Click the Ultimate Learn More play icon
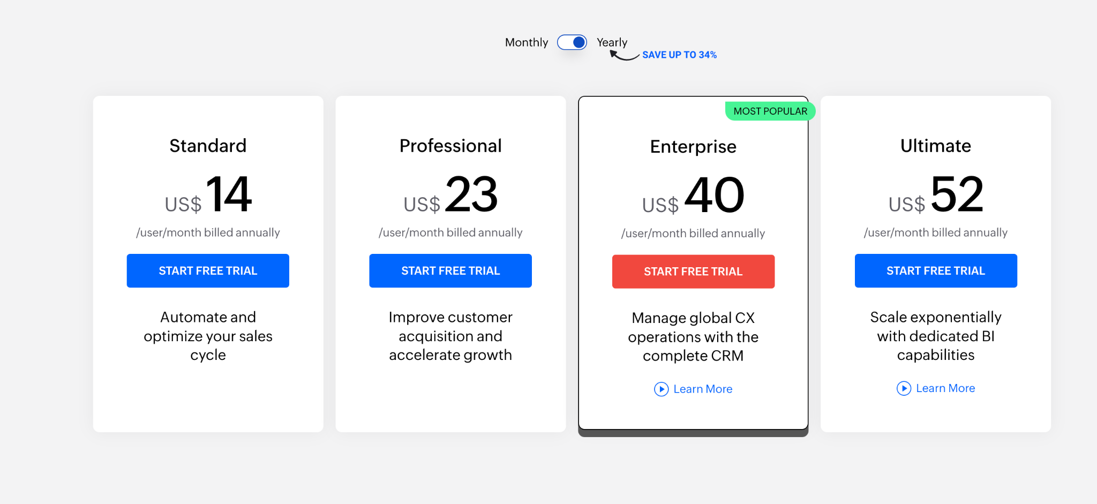Screen dimensions: 1097x504 point(904,388)
